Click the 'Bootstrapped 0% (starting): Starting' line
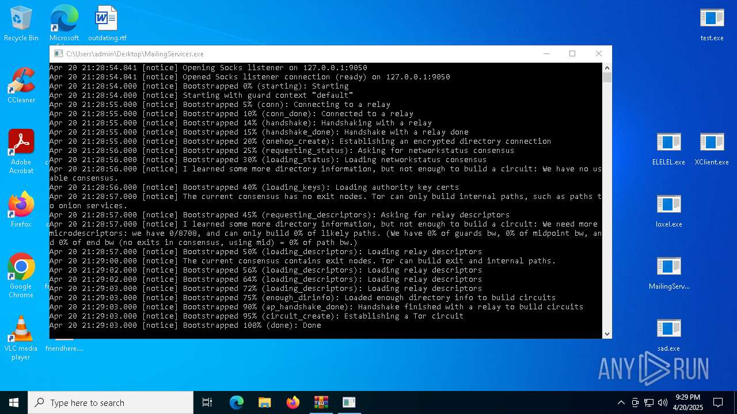 pos(199,86)
